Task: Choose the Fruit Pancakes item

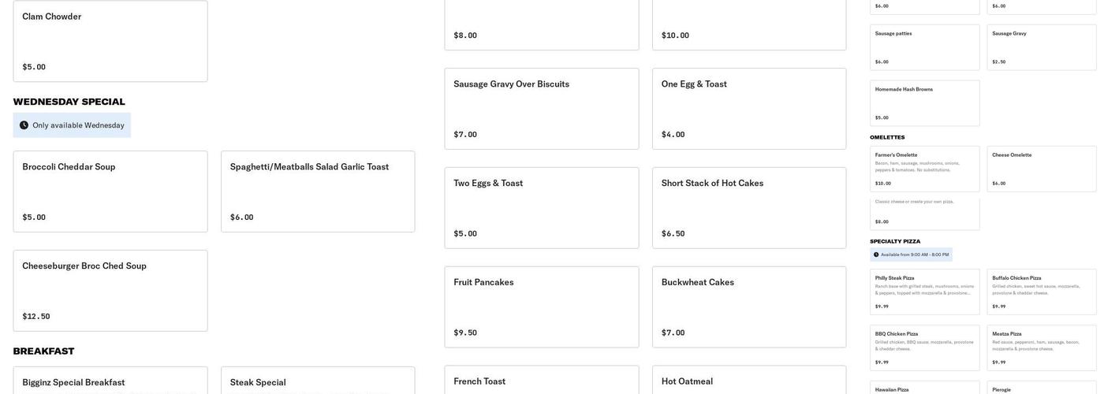Action: click(542, 307)
